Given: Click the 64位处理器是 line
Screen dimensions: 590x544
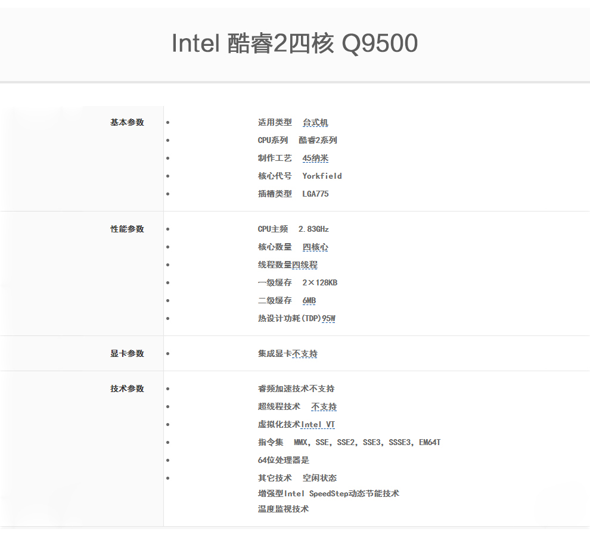Looking at the screenshot, I should (283, 460).
